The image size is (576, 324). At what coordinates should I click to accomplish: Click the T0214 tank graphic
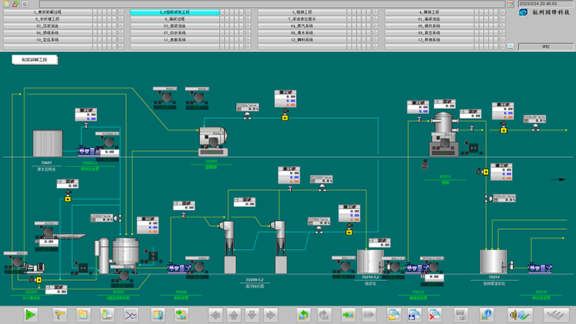pos(494,261)
